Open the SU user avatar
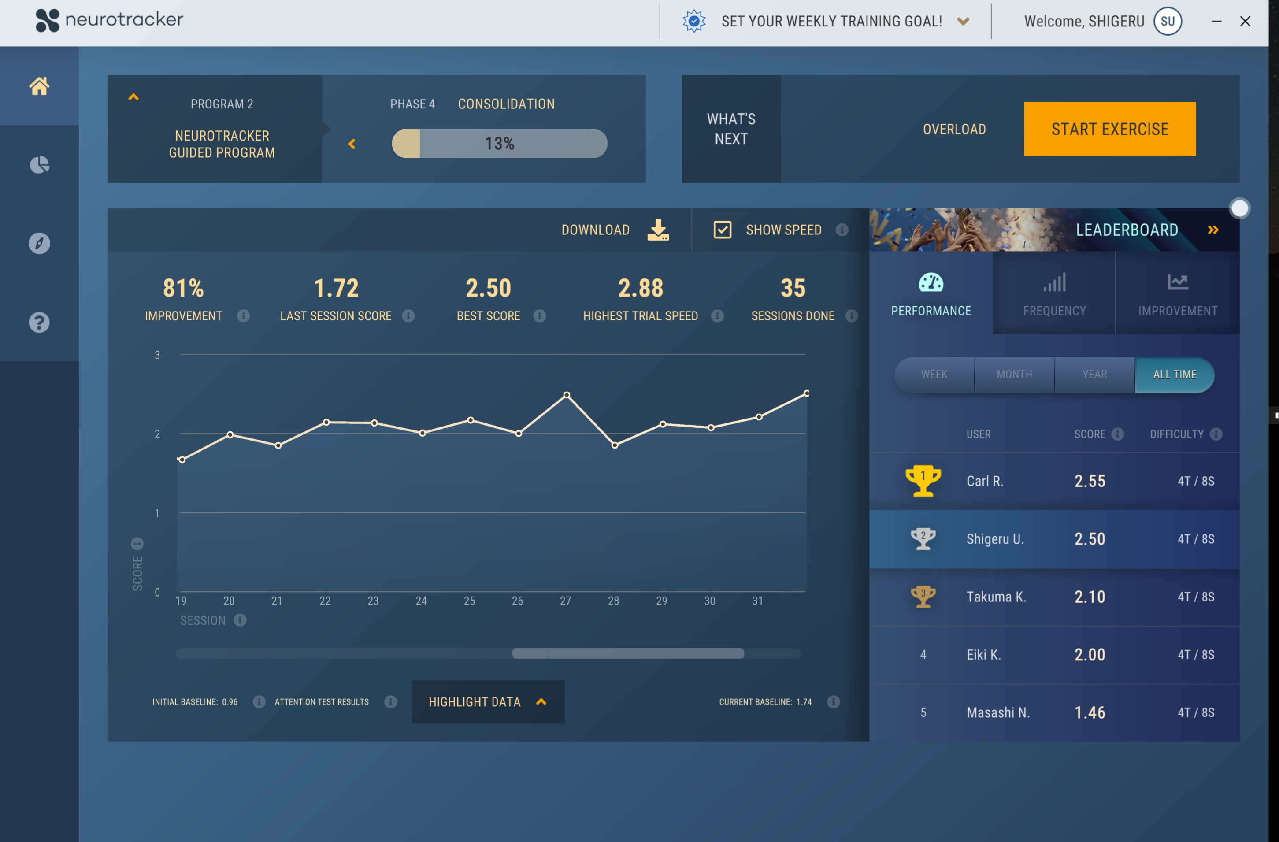The height and width of the screenshot is (842, 1279). (x=1167, y=21)
